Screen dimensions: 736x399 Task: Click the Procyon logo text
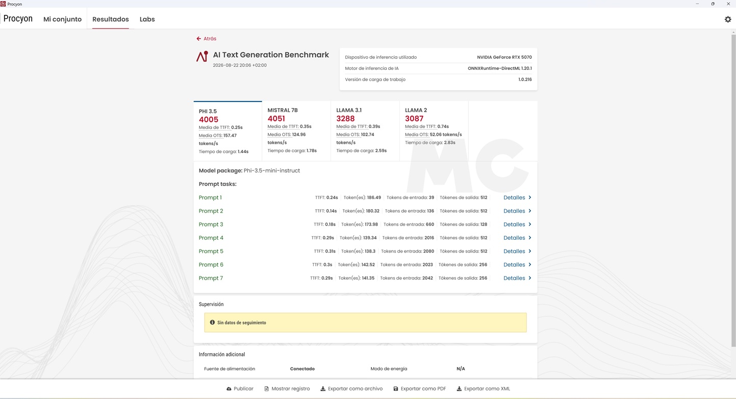coord(18,19)
